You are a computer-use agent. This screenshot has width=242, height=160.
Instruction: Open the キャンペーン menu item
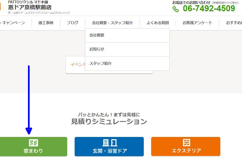12,23
